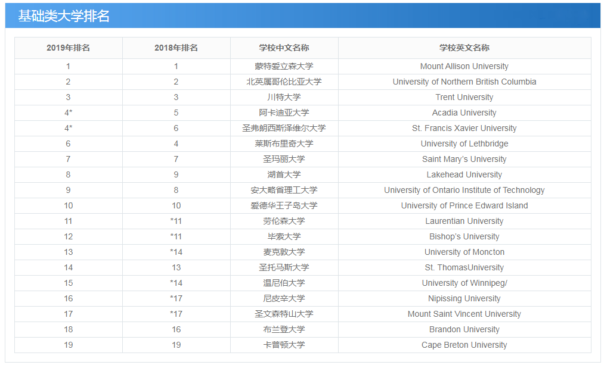
Task: Click Mount Allison University cell
Action: pyautogui.click(x=464, y=66)
